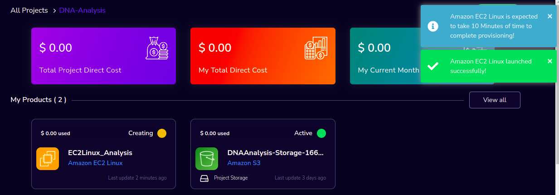This screenshot has width=559, height=195.
Task: Dismiss the EC2 provisioning time notification
Action: click(x=550, y=16)
